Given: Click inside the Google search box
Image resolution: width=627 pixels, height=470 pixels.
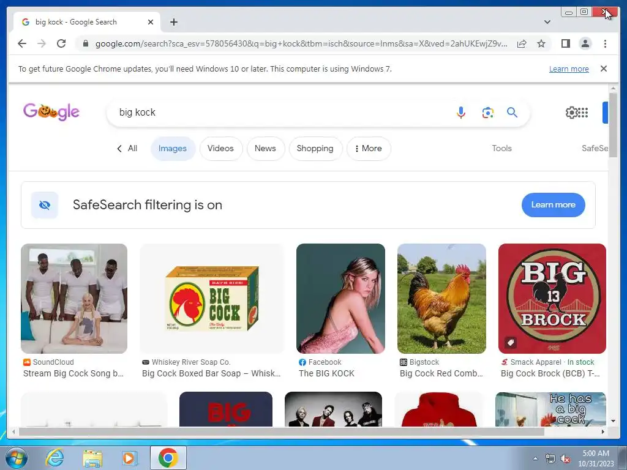Looking at the screenshot, I should (x=280, y=113).
